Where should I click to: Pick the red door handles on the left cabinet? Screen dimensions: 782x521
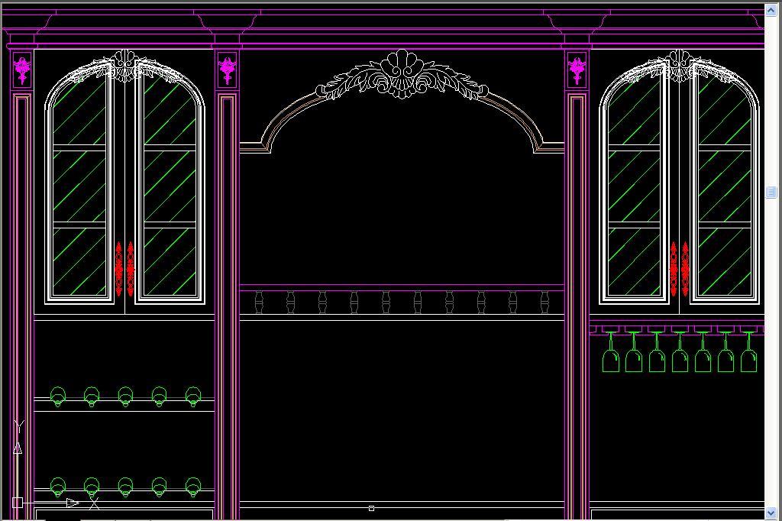pyautogui.click(x=124, y=268)
